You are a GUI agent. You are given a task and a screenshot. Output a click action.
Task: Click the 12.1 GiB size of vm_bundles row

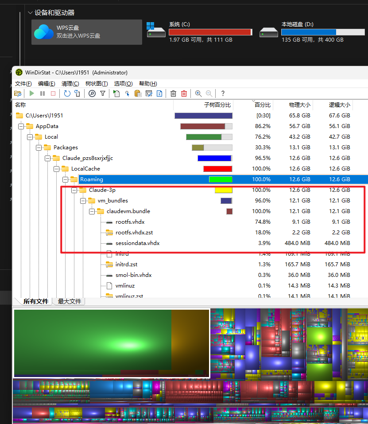pos(300,201)
